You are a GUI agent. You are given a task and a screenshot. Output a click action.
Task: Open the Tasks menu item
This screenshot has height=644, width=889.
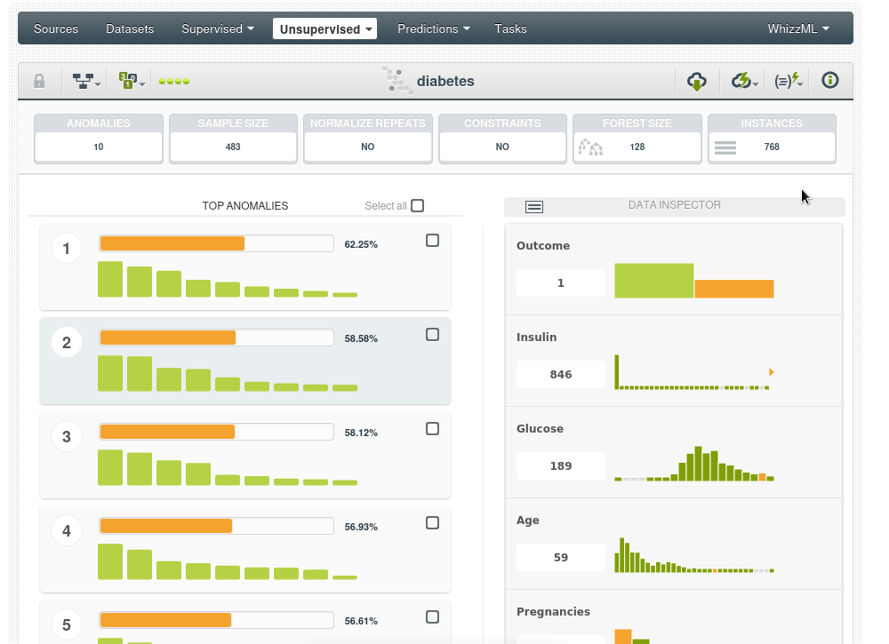[x=510, y=28]
